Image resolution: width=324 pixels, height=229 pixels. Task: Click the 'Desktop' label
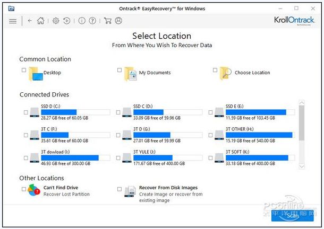[x=52, y=73]
